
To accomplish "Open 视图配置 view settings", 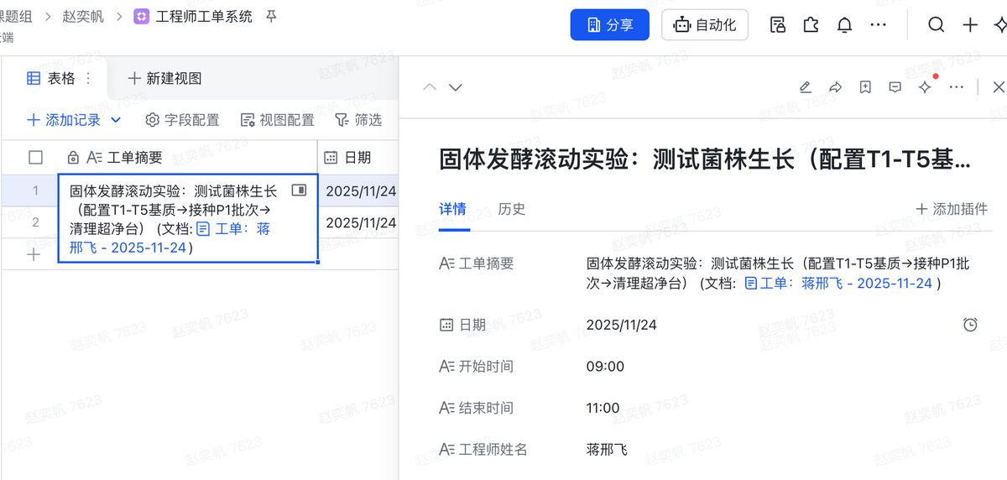I will [277, 120].
